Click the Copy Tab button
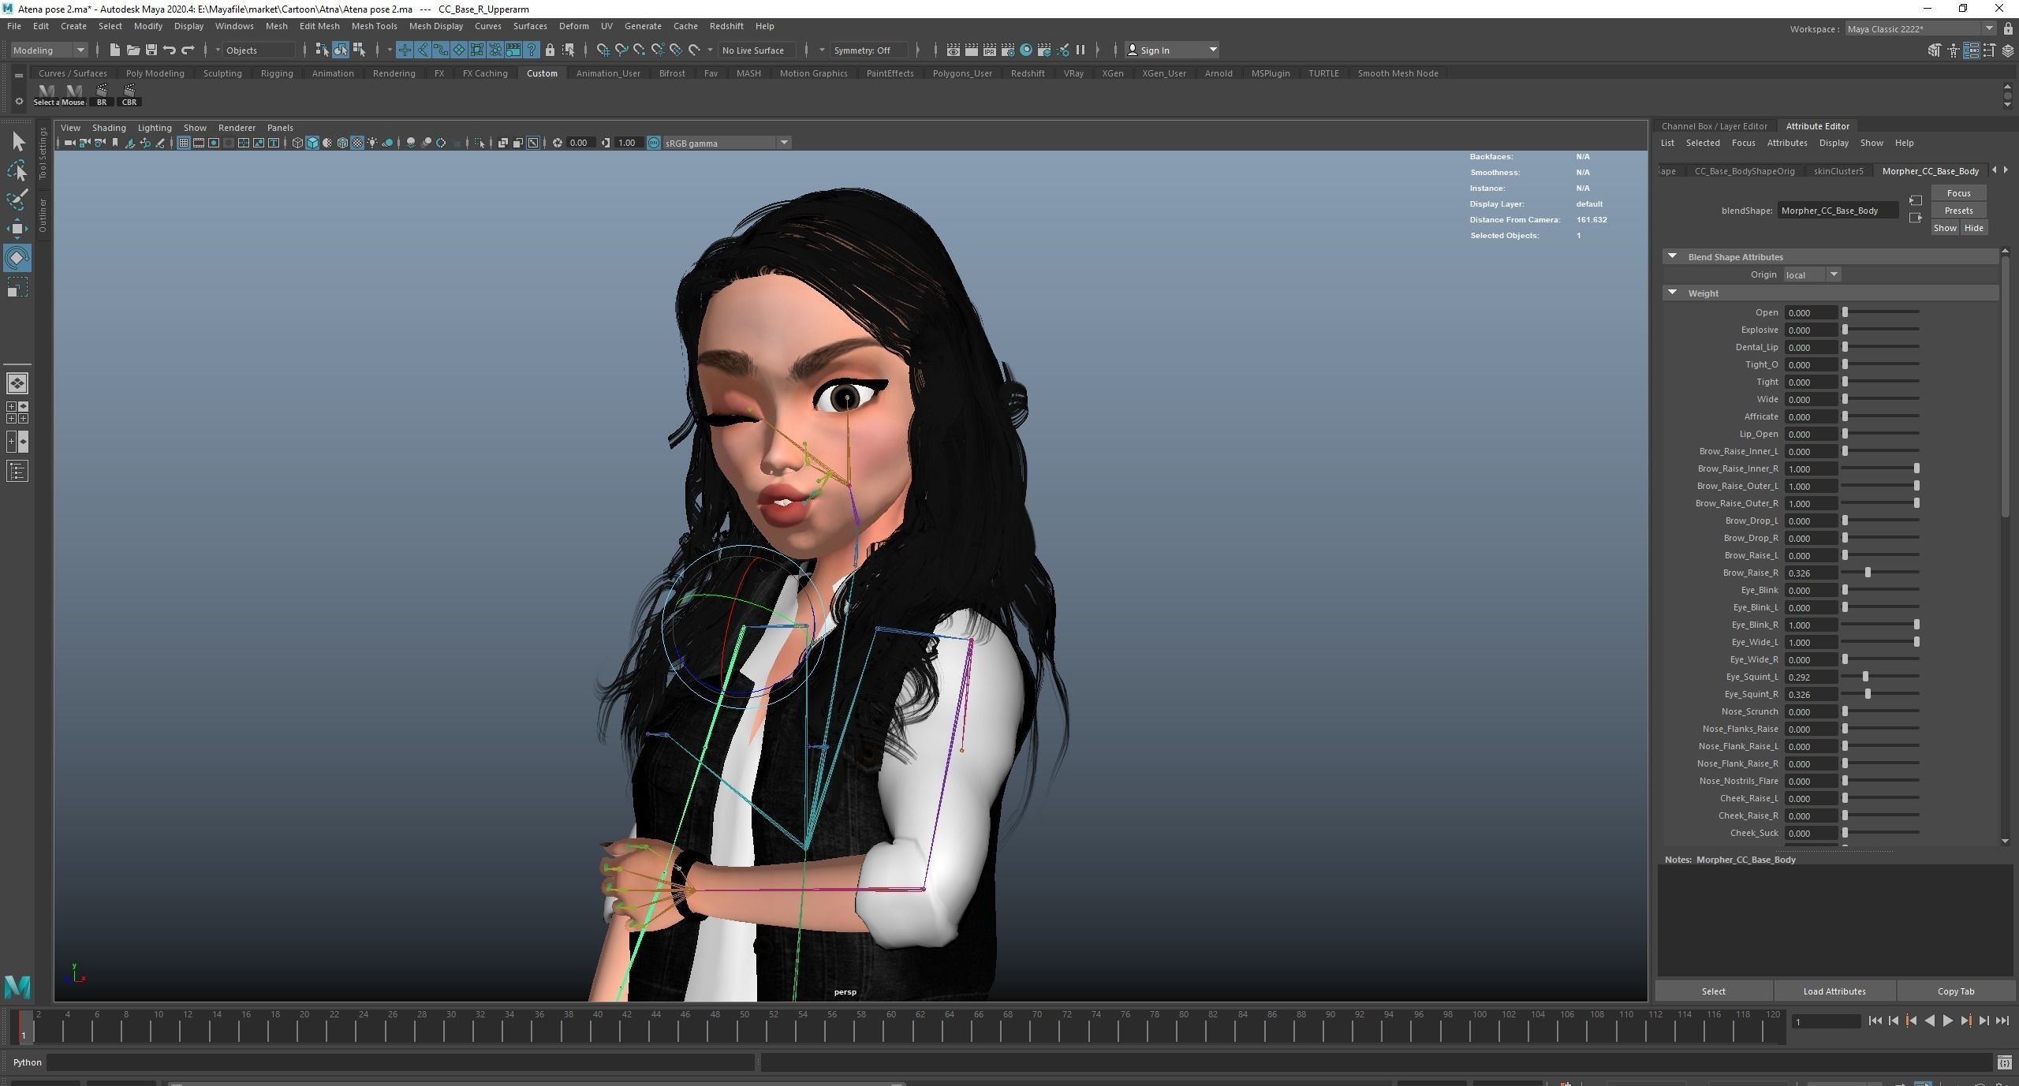This screenshot has height=1086, width=2019. [x=1956, y=991]
